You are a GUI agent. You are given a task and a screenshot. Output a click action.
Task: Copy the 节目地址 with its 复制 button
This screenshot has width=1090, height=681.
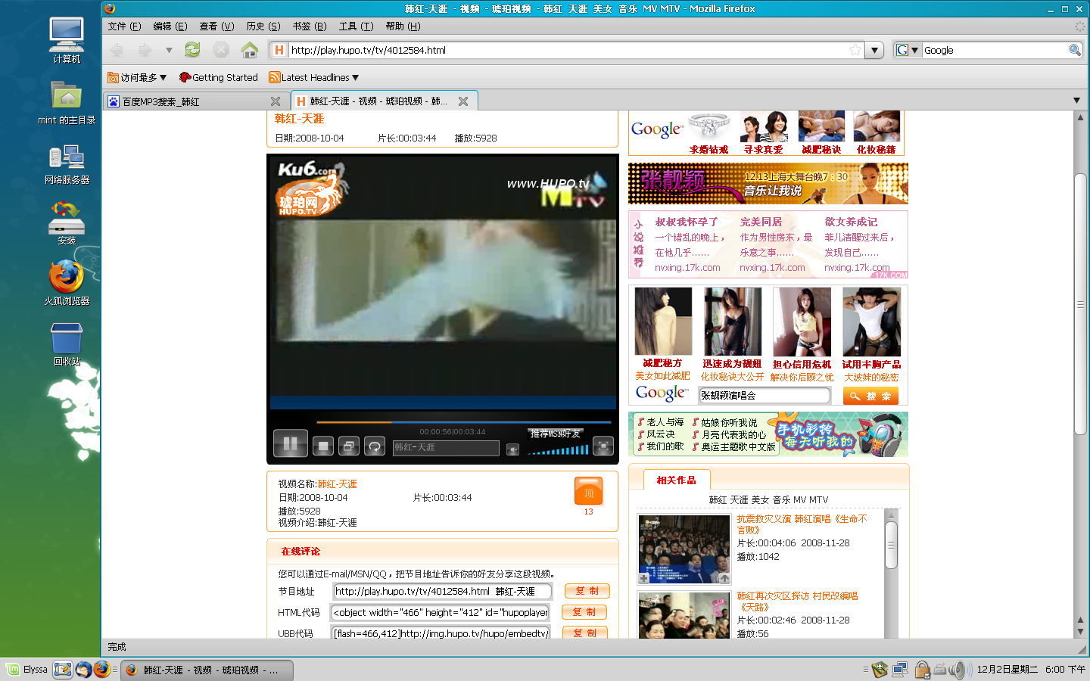click(x=587, y=591)
